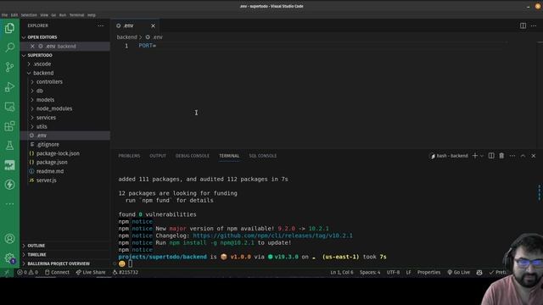Screen dimensions: 543x305
Task: Open the Selection menu in menu bar
Action: 29,15
